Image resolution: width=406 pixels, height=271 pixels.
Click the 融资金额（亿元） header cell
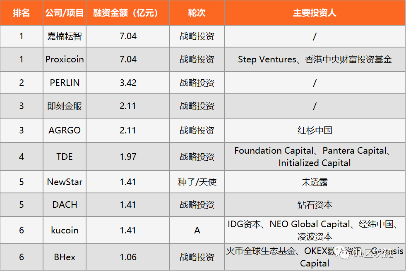point(128,13)
